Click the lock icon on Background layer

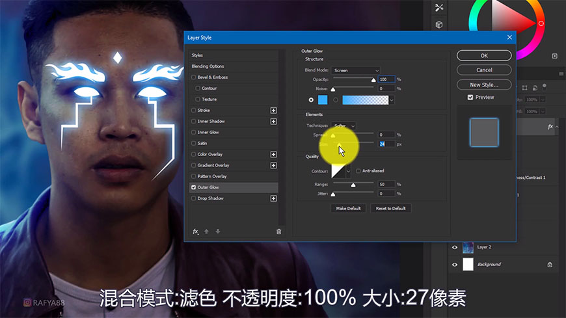(x=549, y=265)
